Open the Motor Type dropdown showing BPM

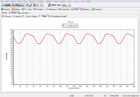(66, 5)
